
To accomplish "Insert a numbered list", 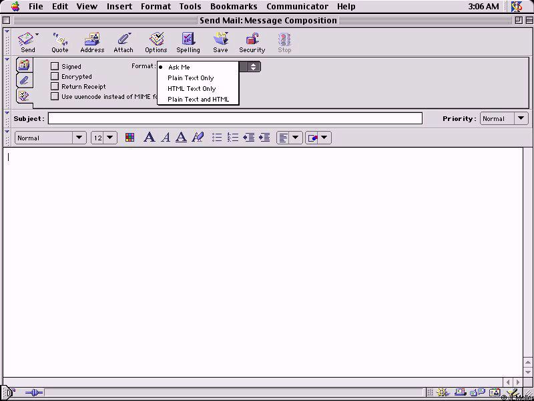I will coord(233,138).
